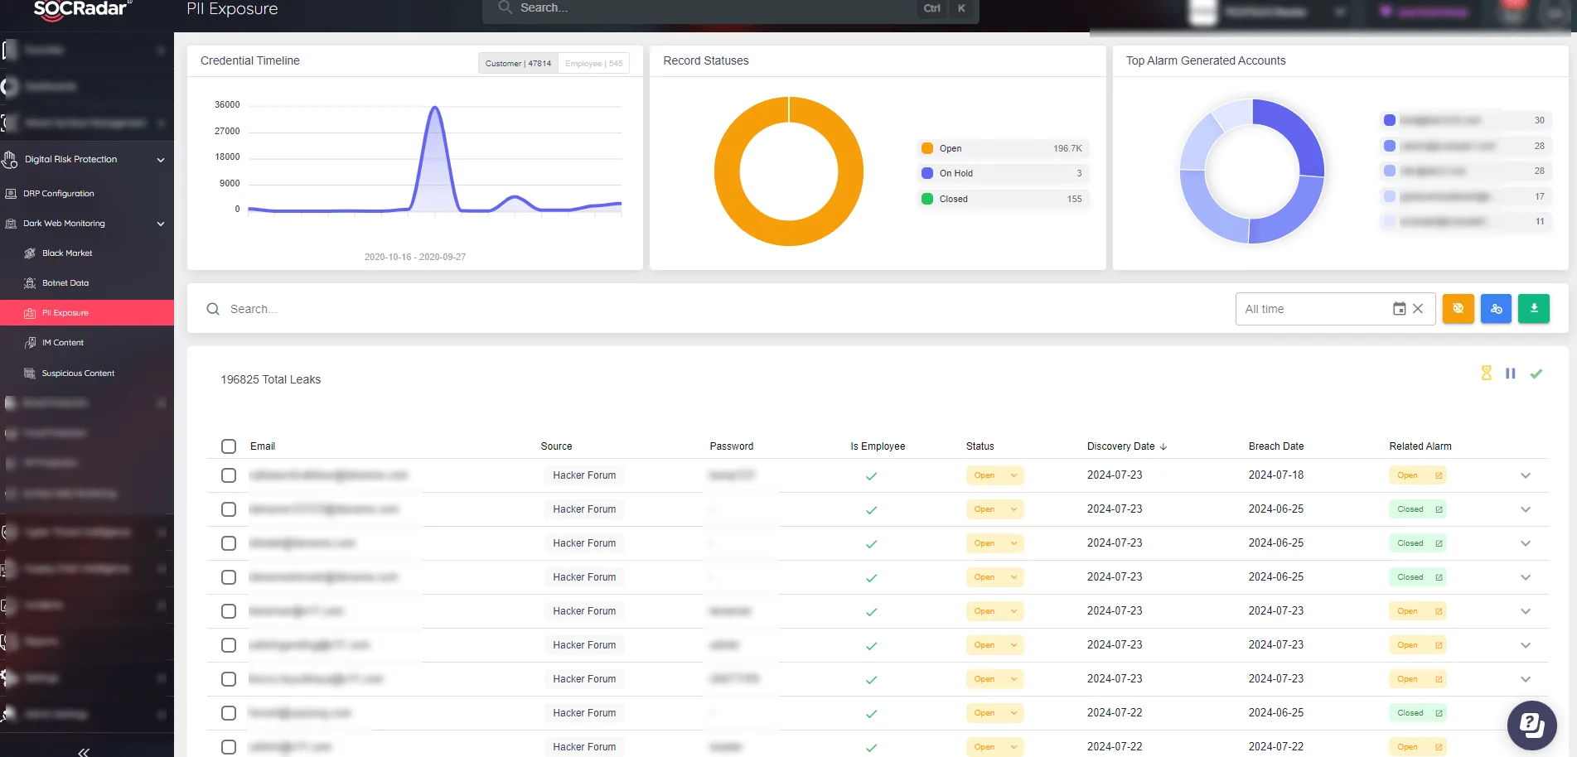Open Status dropdown in second leak row

click(x=994, y=509)
